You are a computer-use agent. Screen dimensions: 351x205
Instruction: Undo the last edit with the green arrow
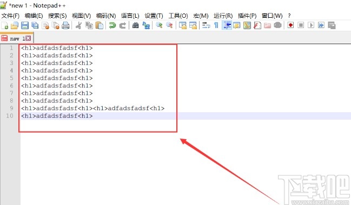pyautogui.click(x=112, y=25)
